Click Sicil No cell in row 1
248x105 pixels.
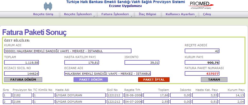[115, 95]
